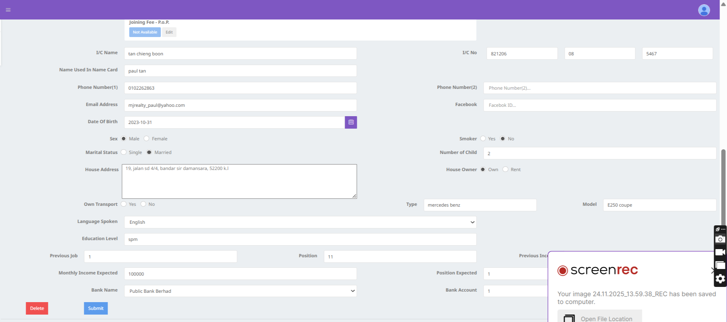
Task: Start video recording in ScreenRec toolbar
Action: coord(720,252)
